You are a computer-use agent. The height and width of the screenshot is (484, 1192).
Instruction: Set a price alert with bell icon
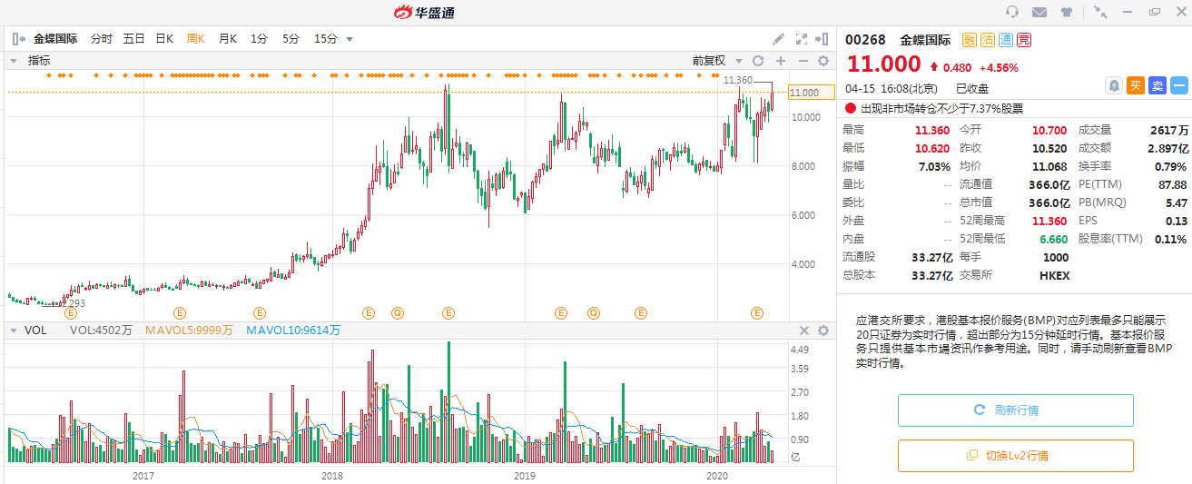(1113, 85)
